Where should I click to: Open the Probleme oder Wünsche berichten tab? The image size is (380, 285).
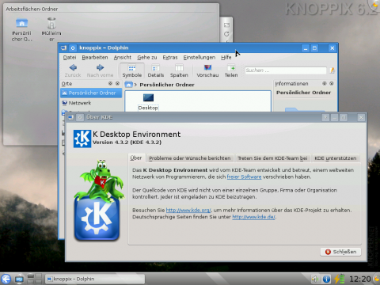[x=190, y=158]
